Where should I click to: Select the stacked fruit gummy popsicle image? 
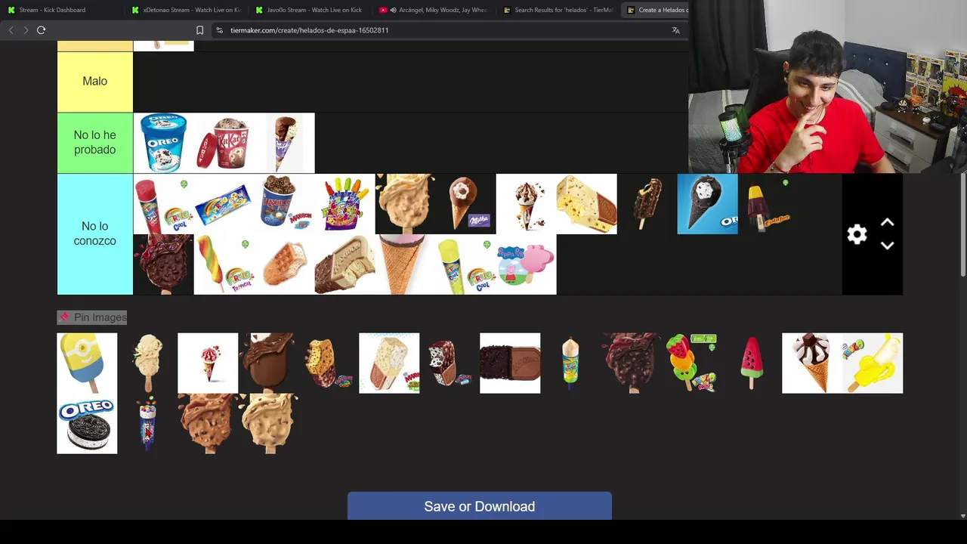click(x=691, y=363)
